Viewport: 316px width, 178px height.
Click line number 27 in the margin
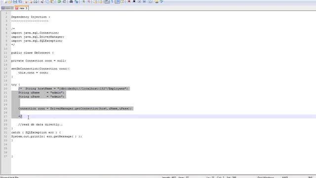pyautogui.click(x=5, y=117)
